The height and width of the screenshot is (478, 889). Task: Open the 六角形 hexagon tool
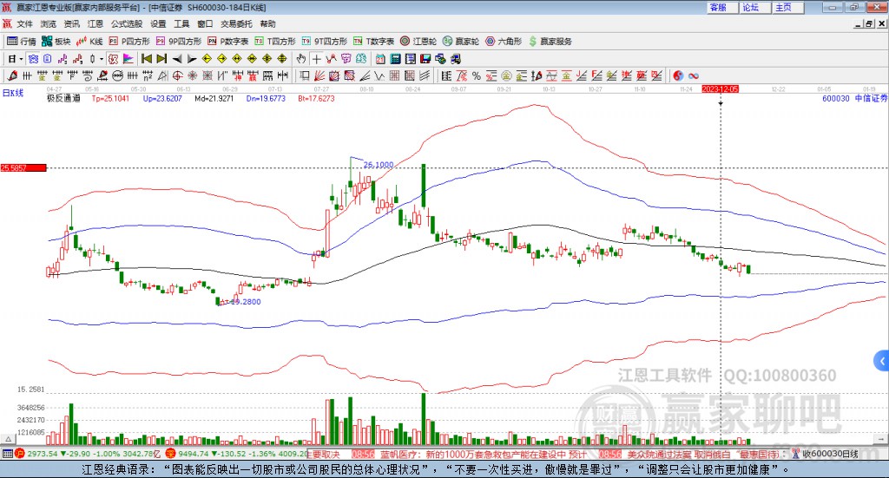point(504,42)
